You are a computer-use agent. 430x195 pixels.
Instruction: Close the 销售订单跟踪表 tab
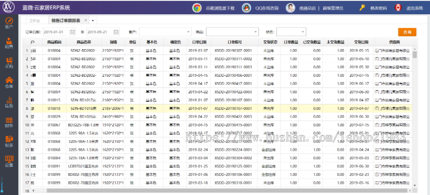click(86, 21)
